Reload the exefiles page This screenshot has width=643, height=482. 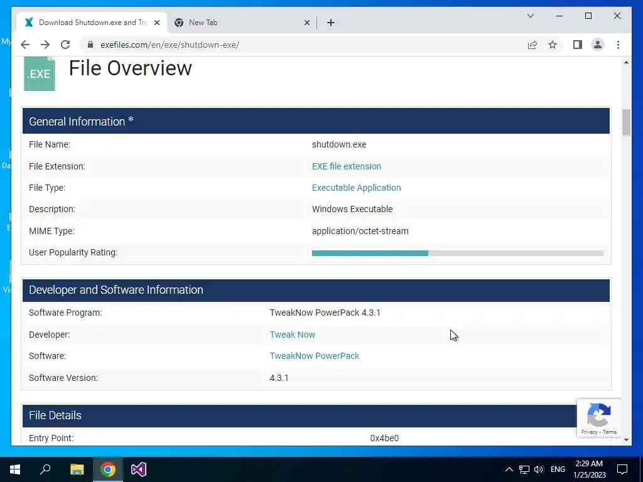[65, 45]
